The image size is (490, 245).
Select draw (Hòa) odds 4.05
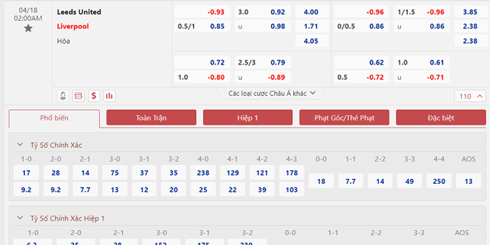click(312, 40)
